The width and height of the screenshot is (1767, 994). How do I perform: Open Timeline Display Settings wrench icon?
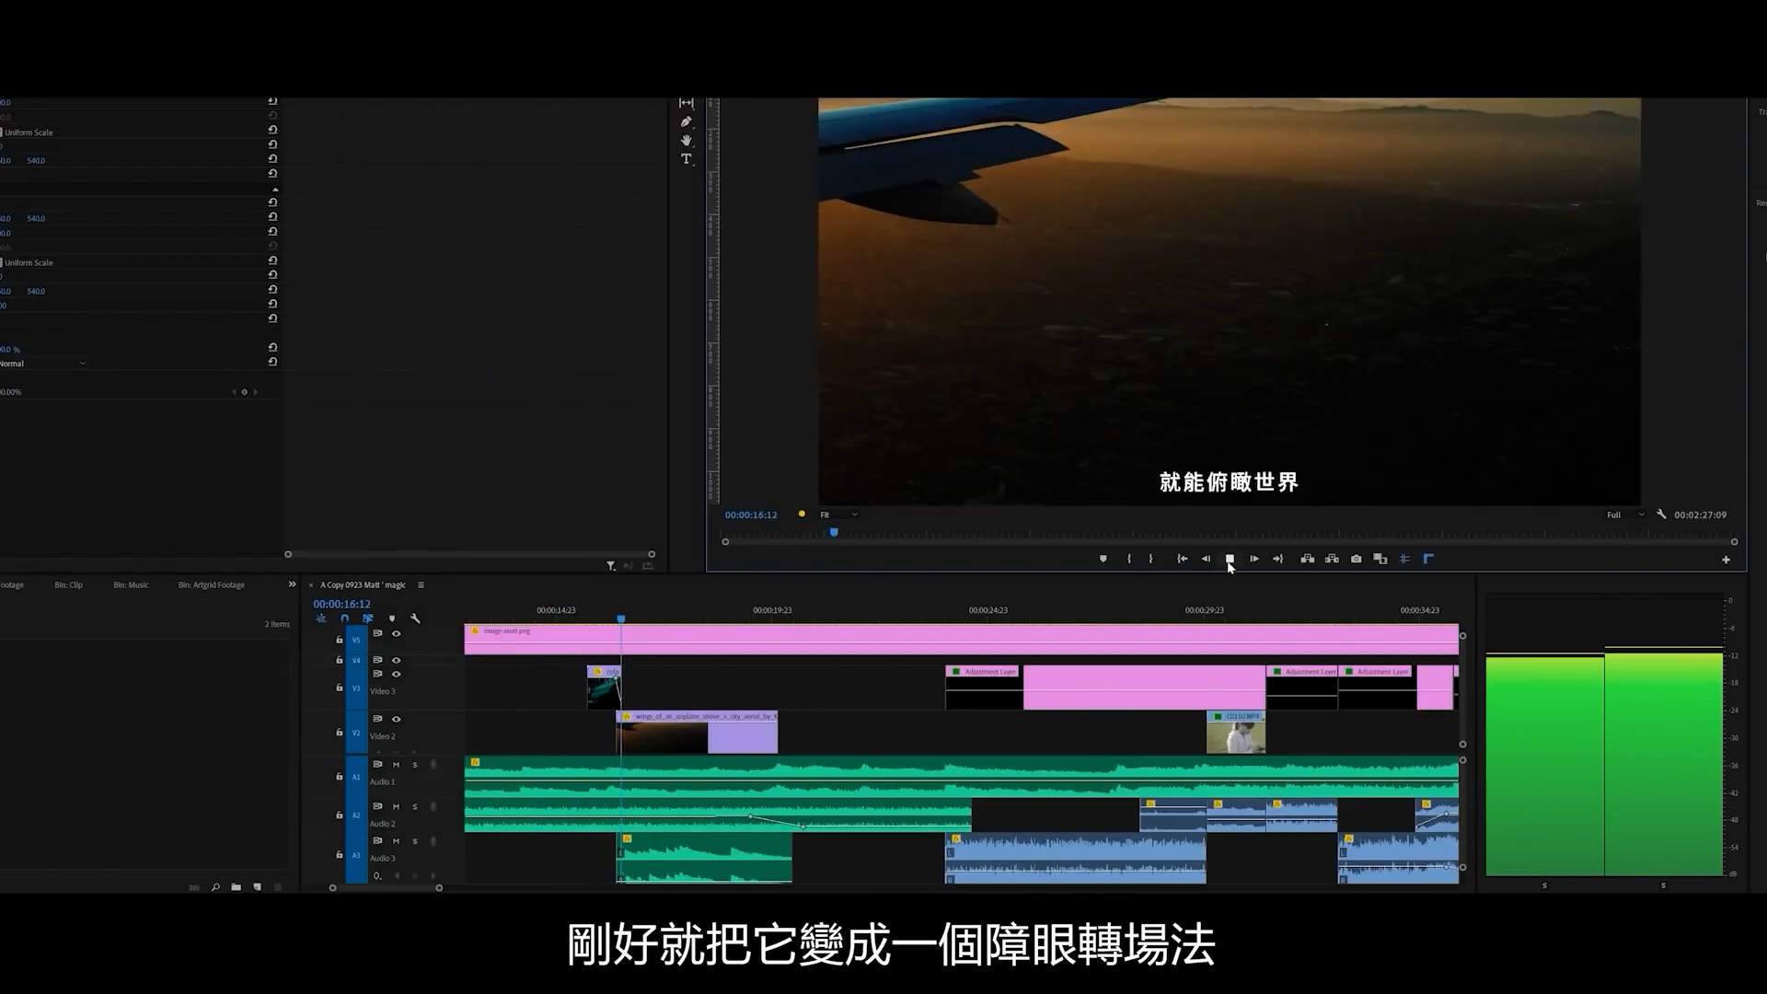click(x=416, y=618)
